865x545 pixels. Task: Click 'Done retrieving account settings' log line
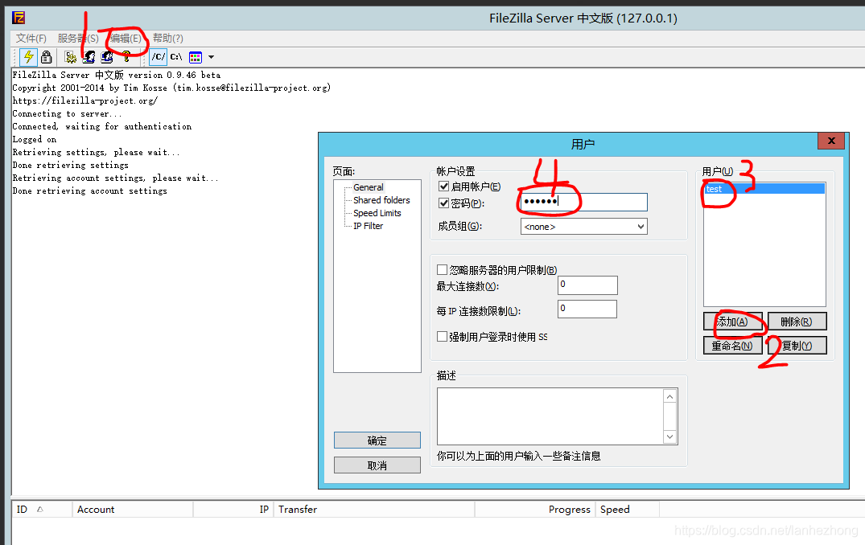89,191
